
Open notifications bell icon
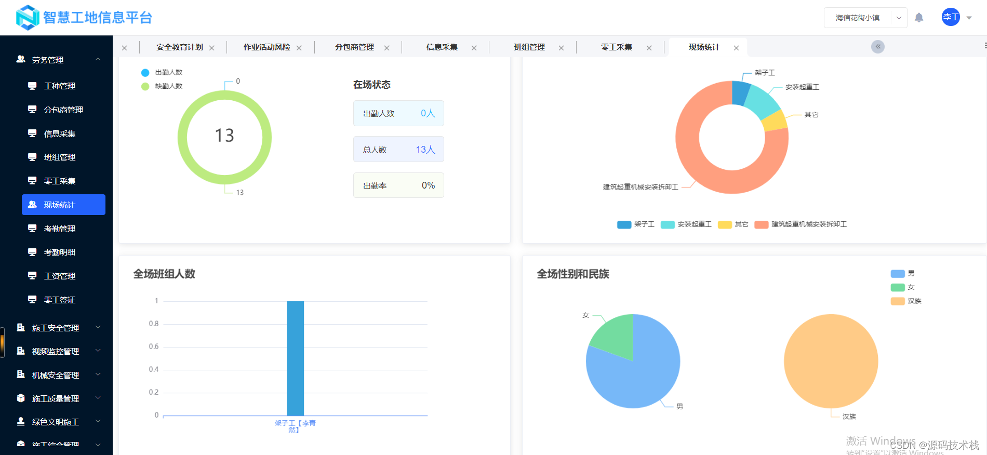pos(919,18)
